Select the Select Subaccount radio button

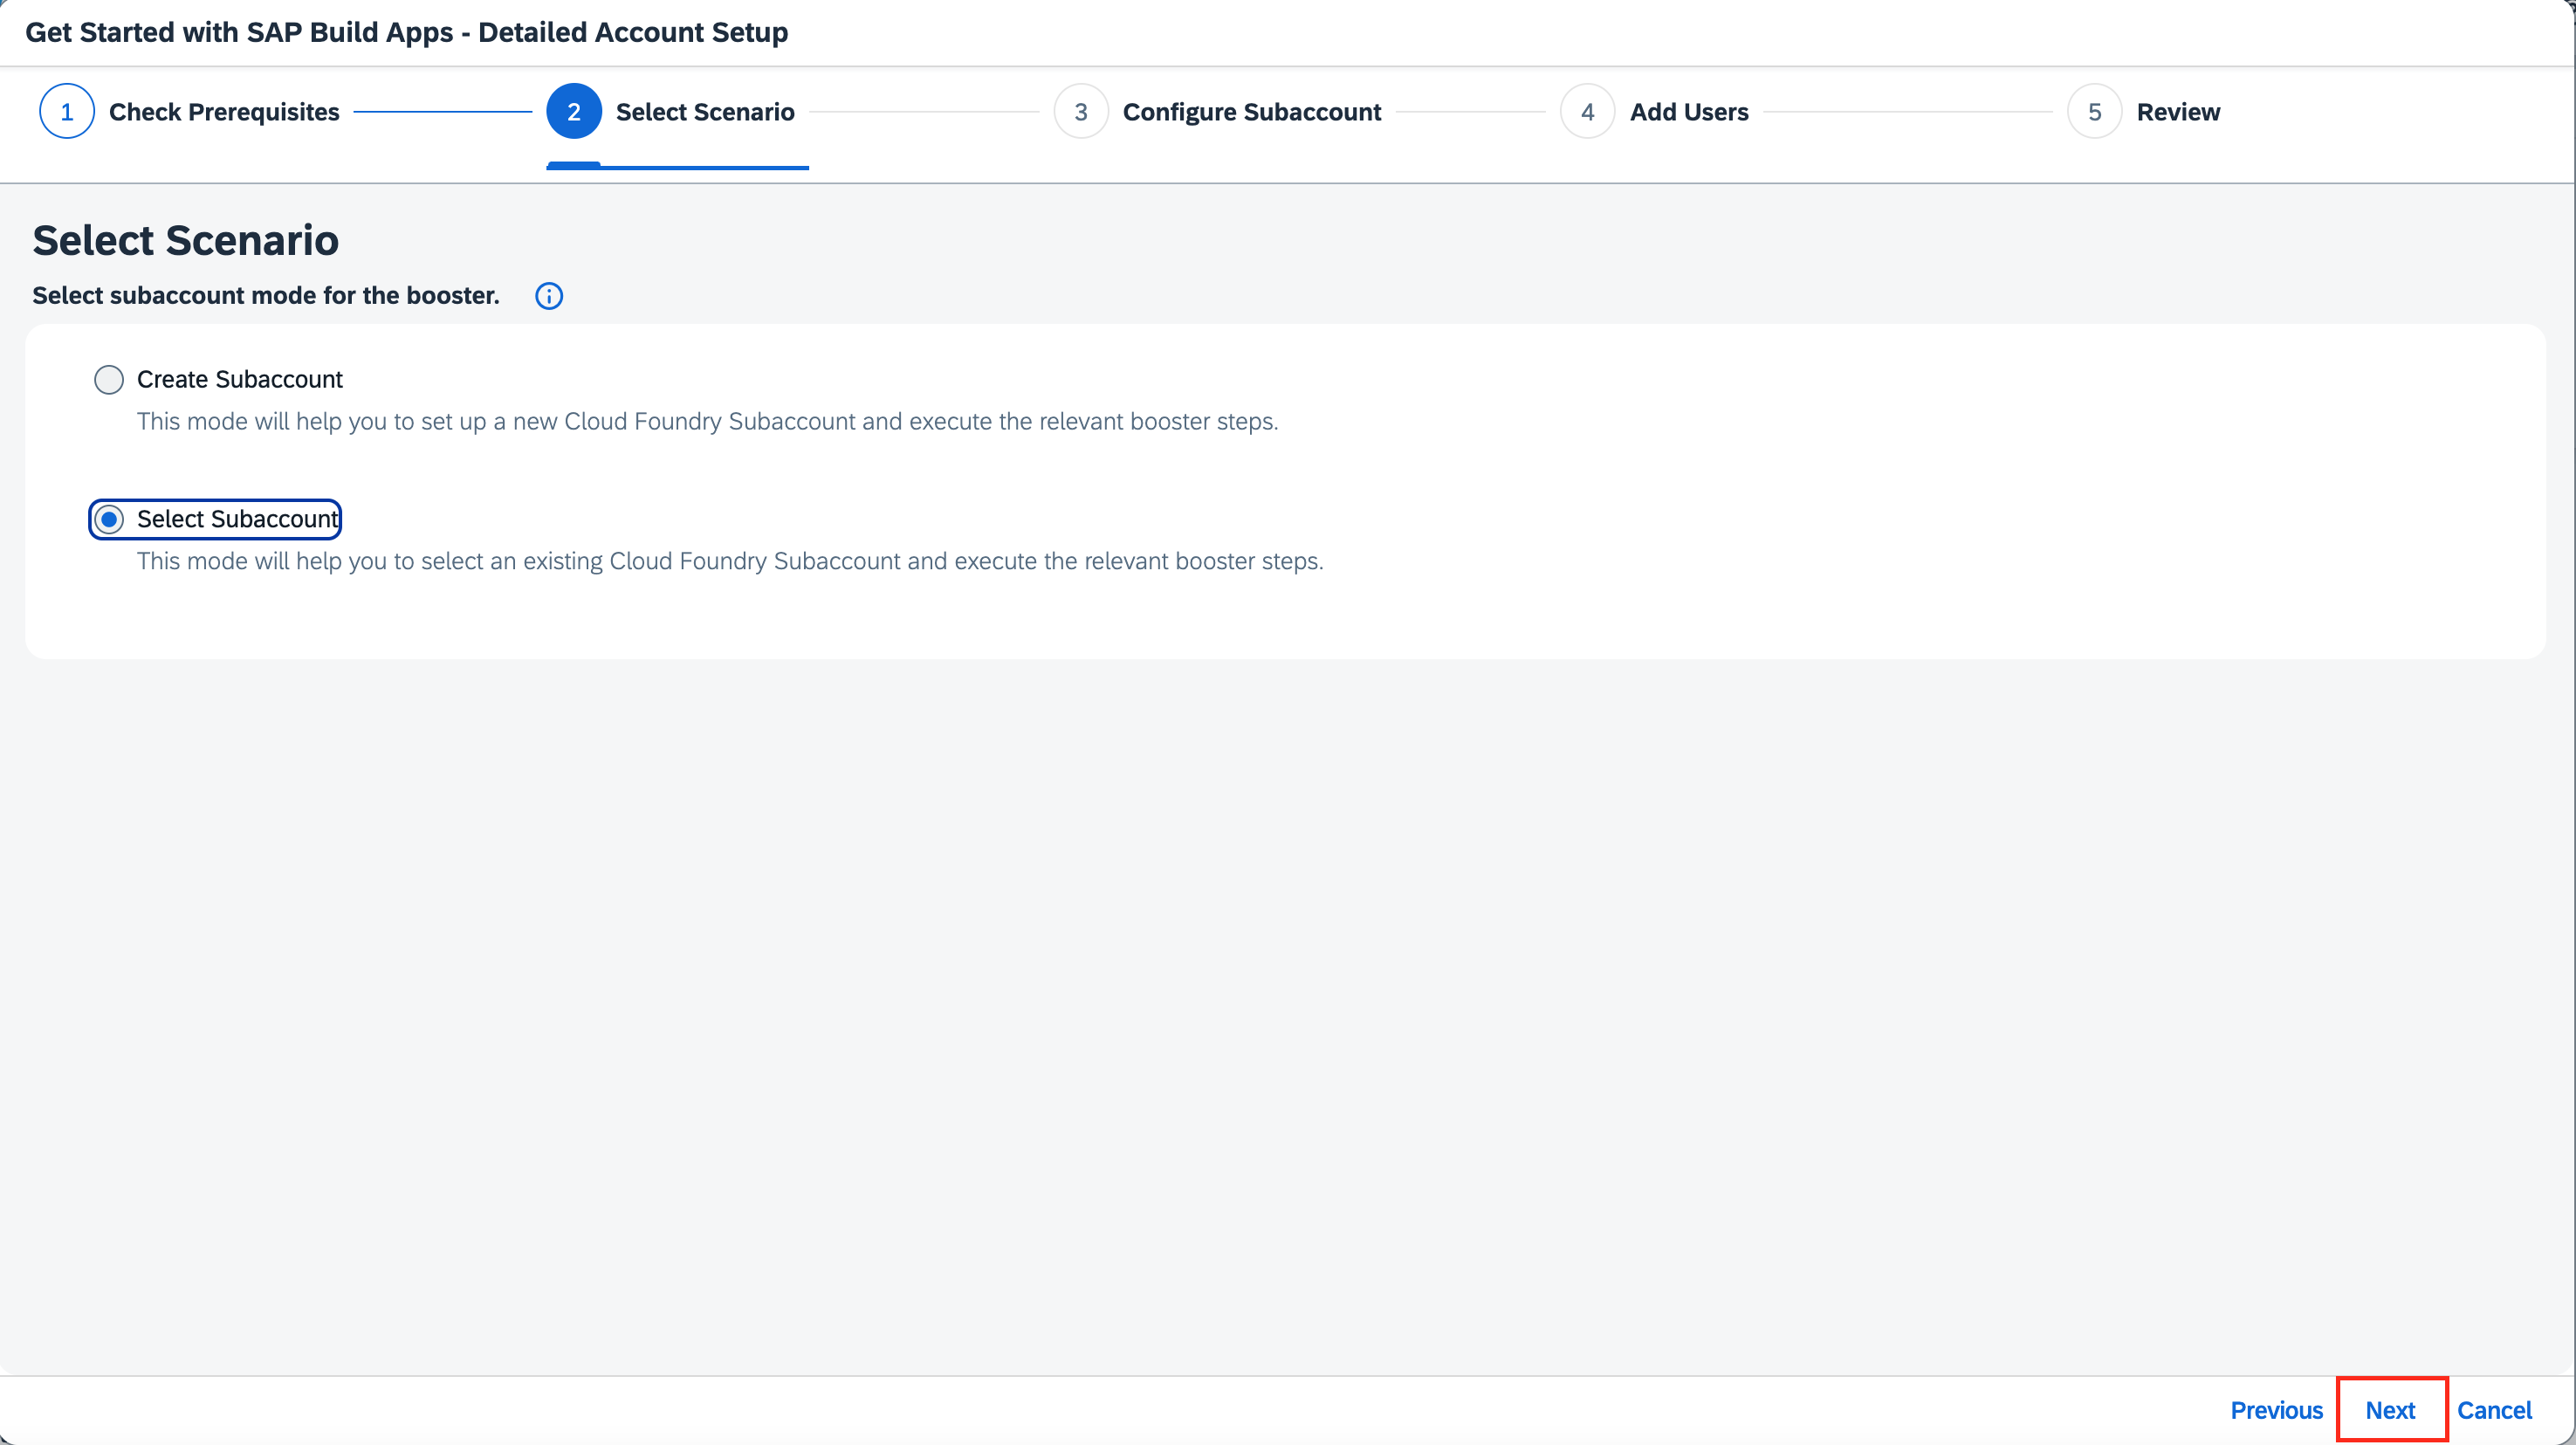109,519
